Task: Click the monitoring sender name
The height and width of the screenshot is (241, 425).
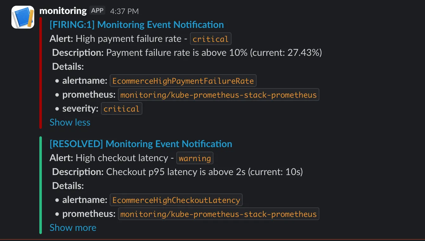Action: coord(62,10)
